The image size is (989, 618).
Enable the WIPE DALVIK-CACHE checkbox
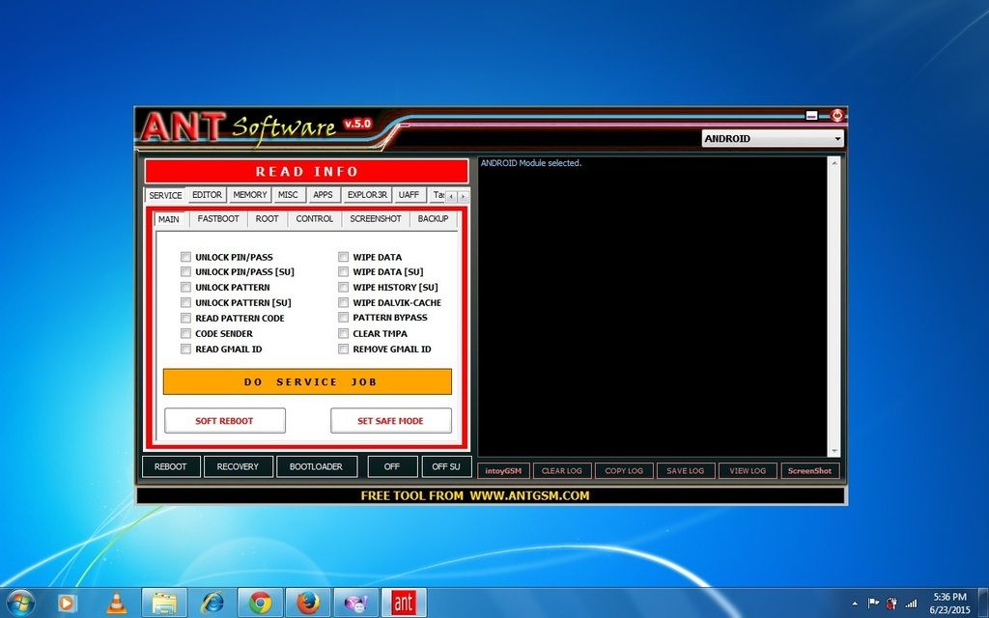tap(343, 302)
